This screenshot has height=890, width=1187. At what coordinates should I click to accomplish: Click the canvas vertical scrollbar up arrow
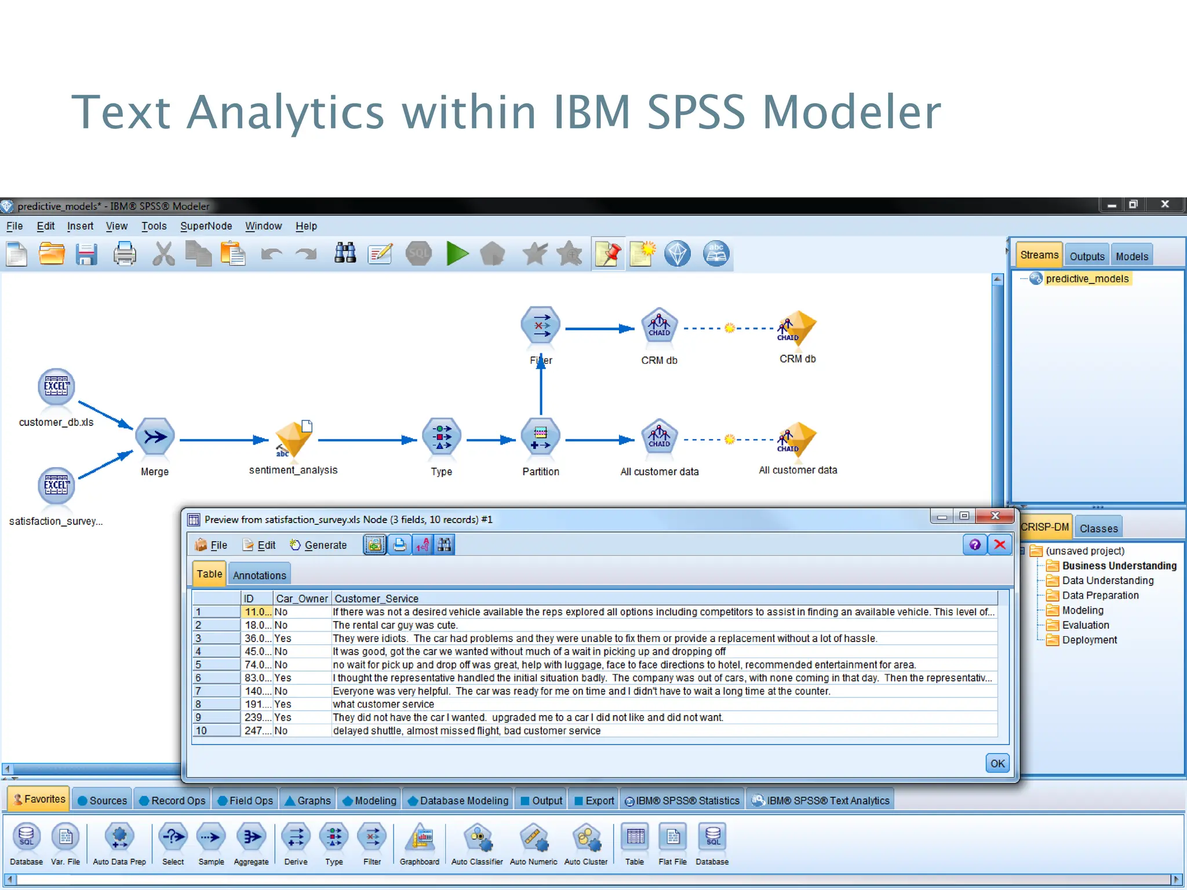(997, 279)
